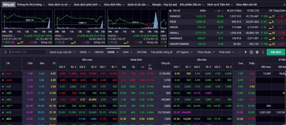Viewport: 286px width, 125px height.
Task: Switch to the HNX30 list tab
Action: point(99,52)
